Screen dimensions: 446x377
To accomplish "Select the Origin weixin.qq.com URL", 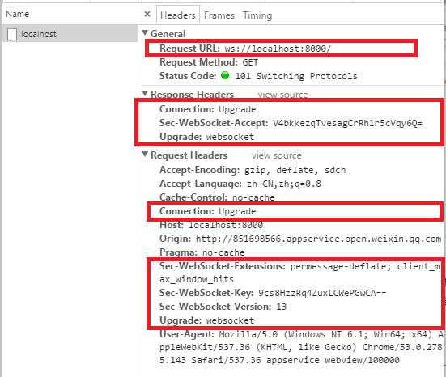I will [x=318, y=239].
